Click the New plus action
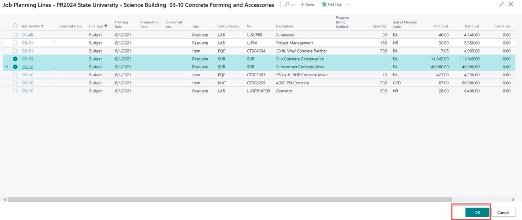The width and height of the screenshot is (522, 220). click(307, 4)
